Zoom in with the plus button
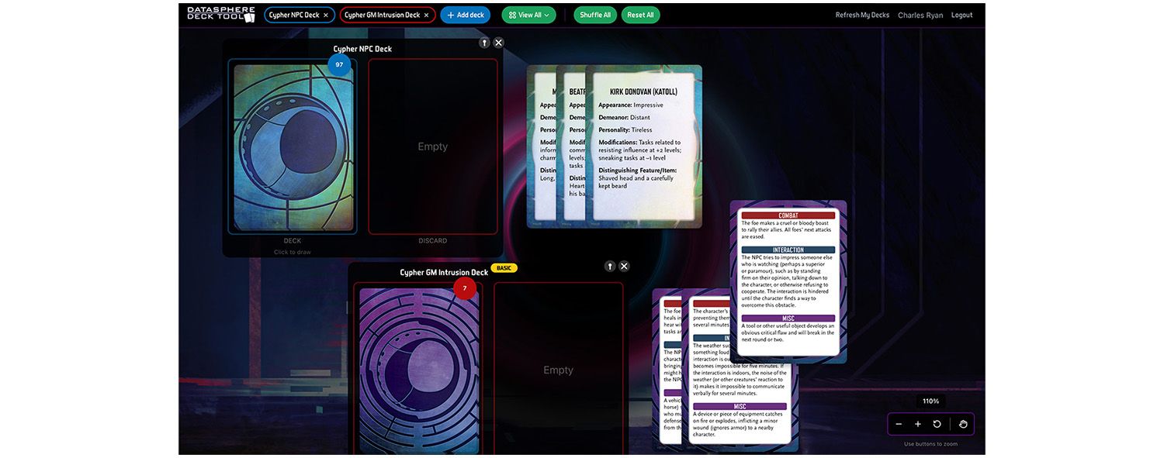The height and width of the screenshot is (458, 1164). [x=918, y=424]
